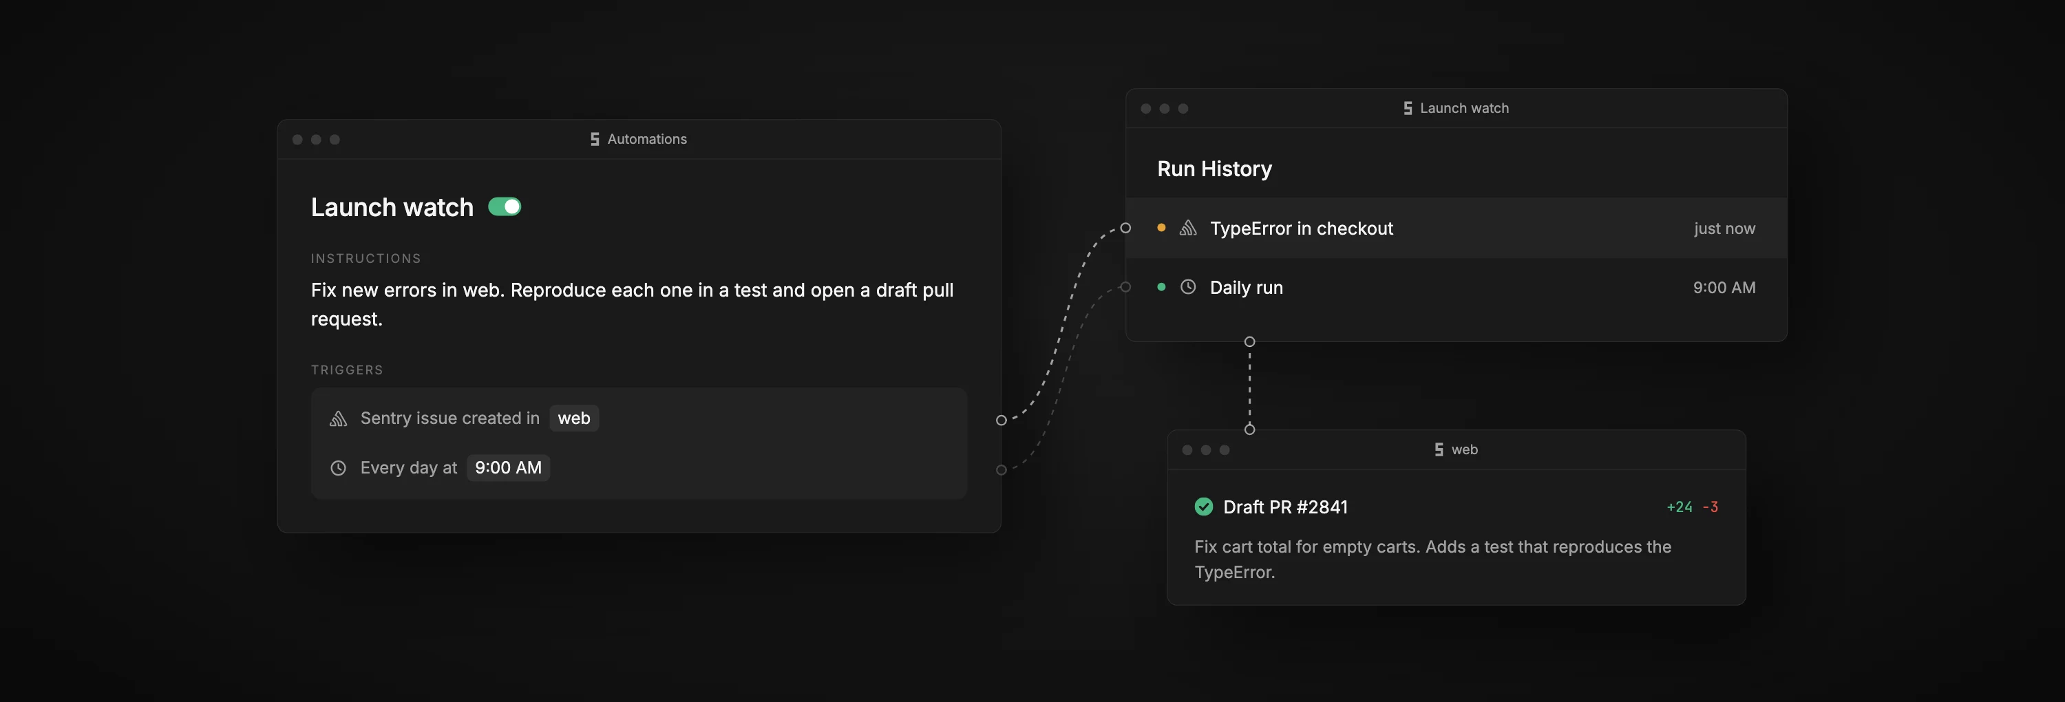
Task: Click the -3 deletions count
Action: 1710,507
